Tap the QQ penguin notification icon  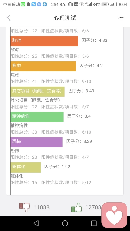pyautogui.click(x=28, y=5)
